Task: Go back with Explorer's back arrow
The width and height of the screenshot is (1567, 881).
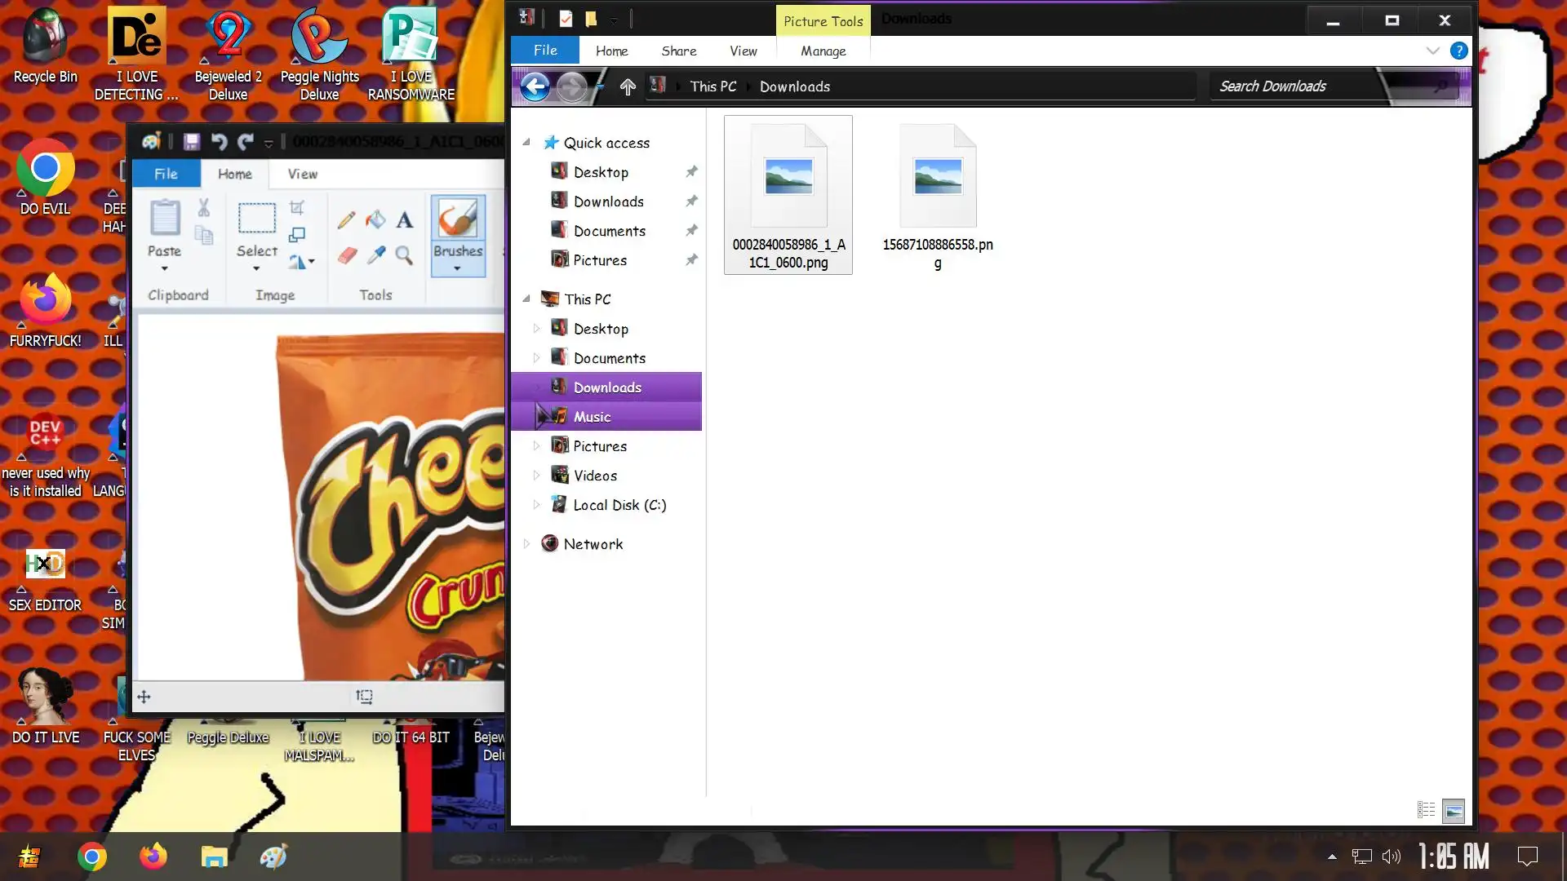Action: [x=535, y=86]
